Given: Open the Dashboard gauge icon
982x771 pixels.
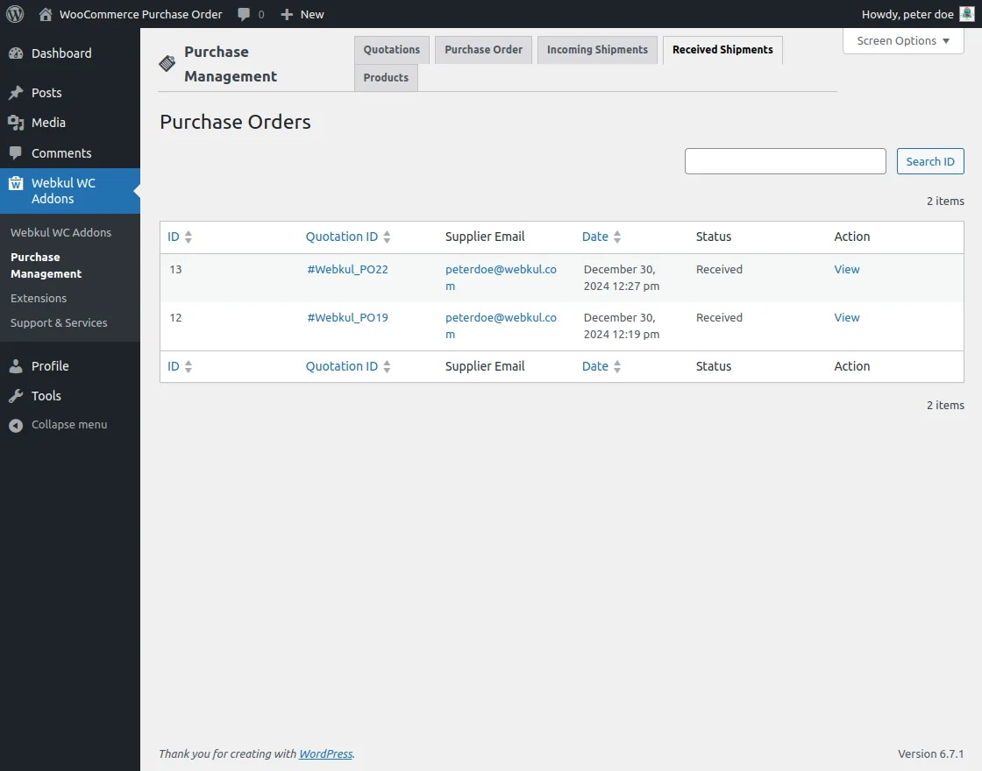Looking at the screenshot, I should coord(16,53).
